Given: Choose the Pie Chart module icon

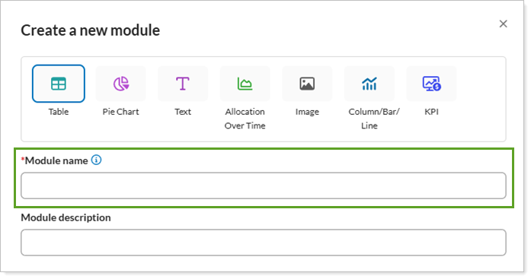Looking at the screenshot, I should tap(120, 84).
